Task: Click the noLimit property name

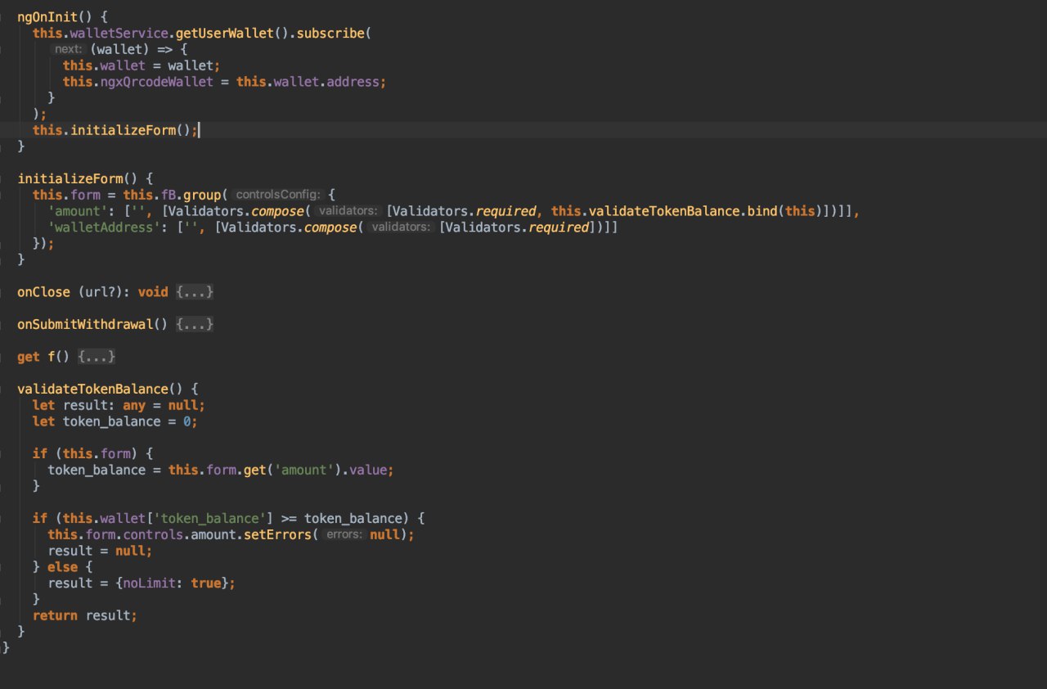Action: pos(151,583)
